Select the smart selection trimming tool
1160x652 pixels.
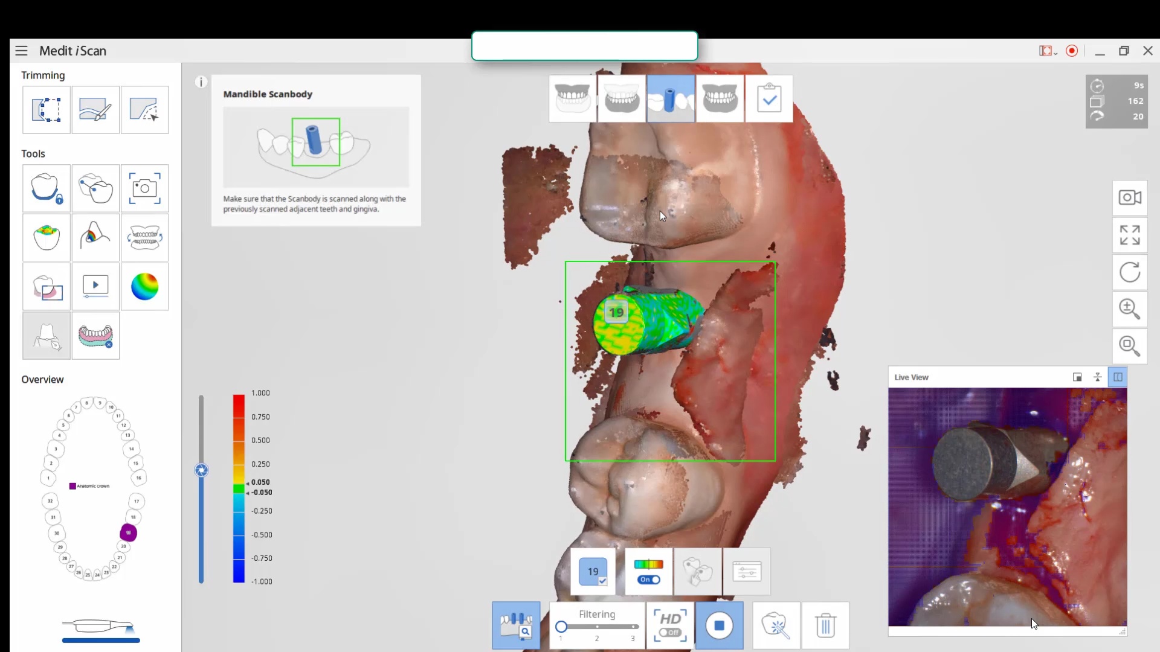[144, 110]
